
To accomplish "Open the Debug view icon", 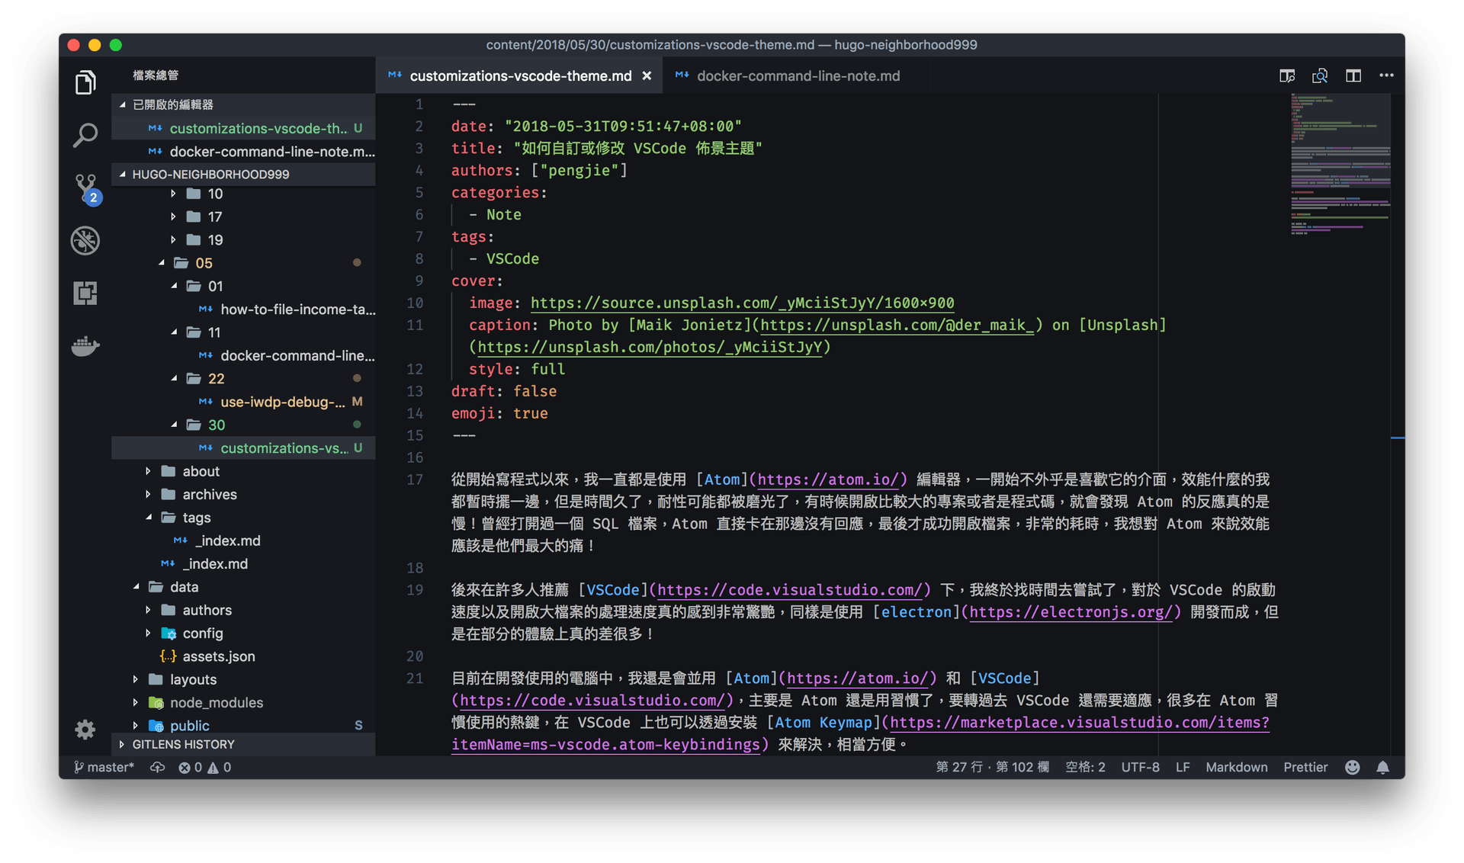I will [85, 240].
